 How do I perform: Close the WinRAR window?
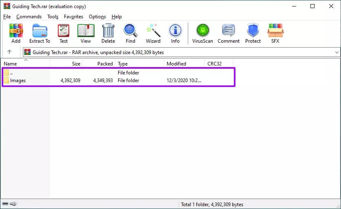tap(331, 6)
